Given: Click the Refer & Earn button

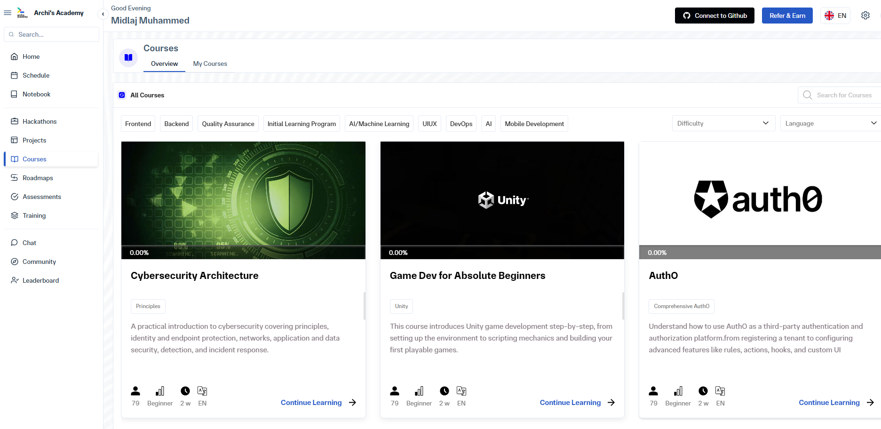Looking at the screenshot, I should point(787,16).
